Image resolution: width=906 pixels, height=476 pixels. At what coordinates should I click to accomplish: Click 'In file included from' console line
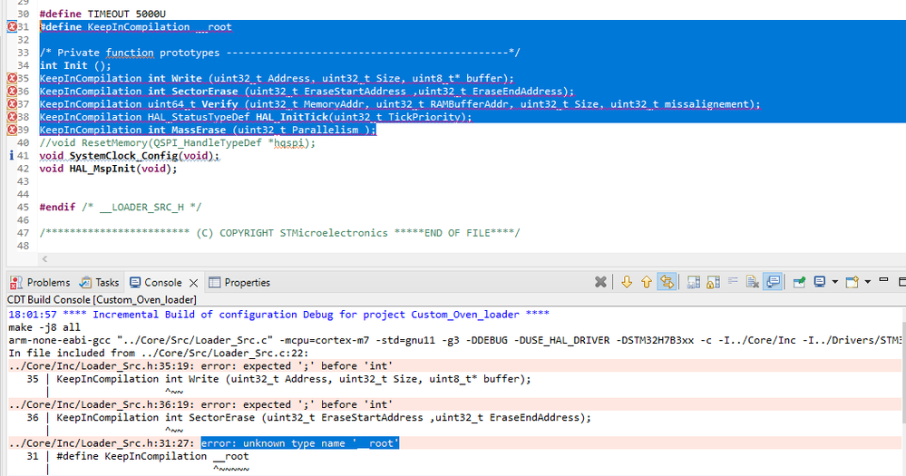click(159, 353)
